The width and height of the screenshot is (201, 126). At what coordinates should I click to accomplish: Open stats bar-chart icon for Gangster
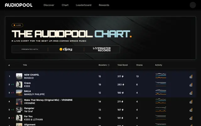click(x=191, y=110)
